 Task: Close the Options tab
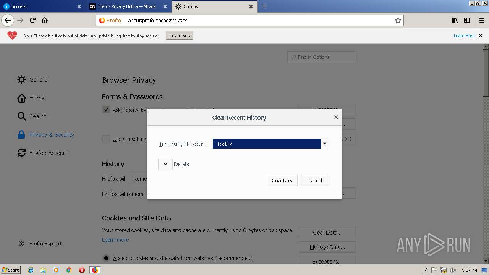tap(251, 6)
